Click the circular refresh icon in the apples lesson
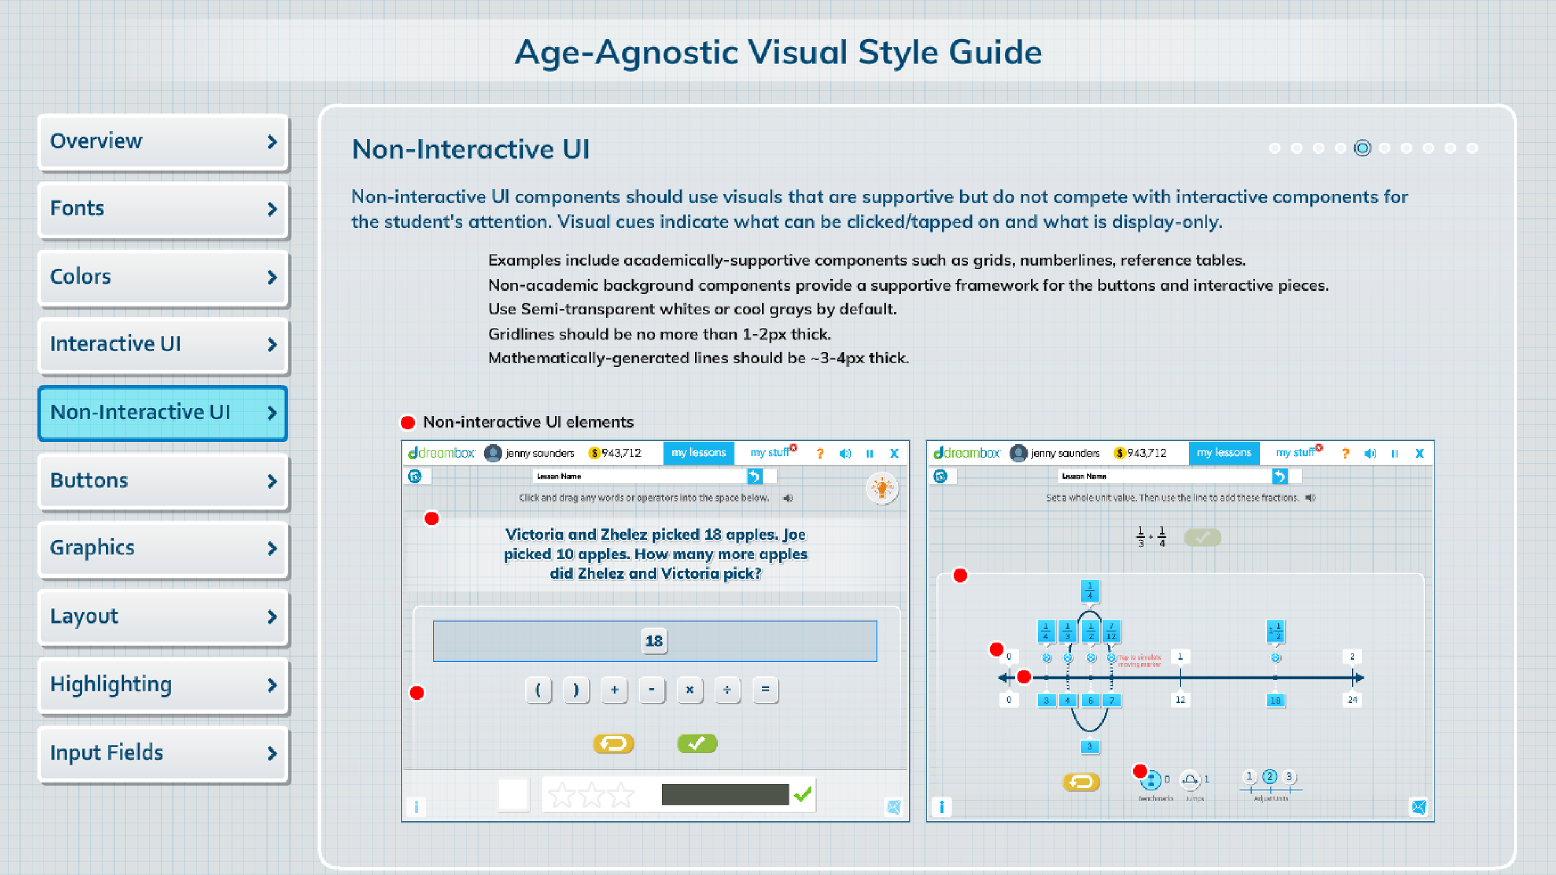 coord(415,476)
